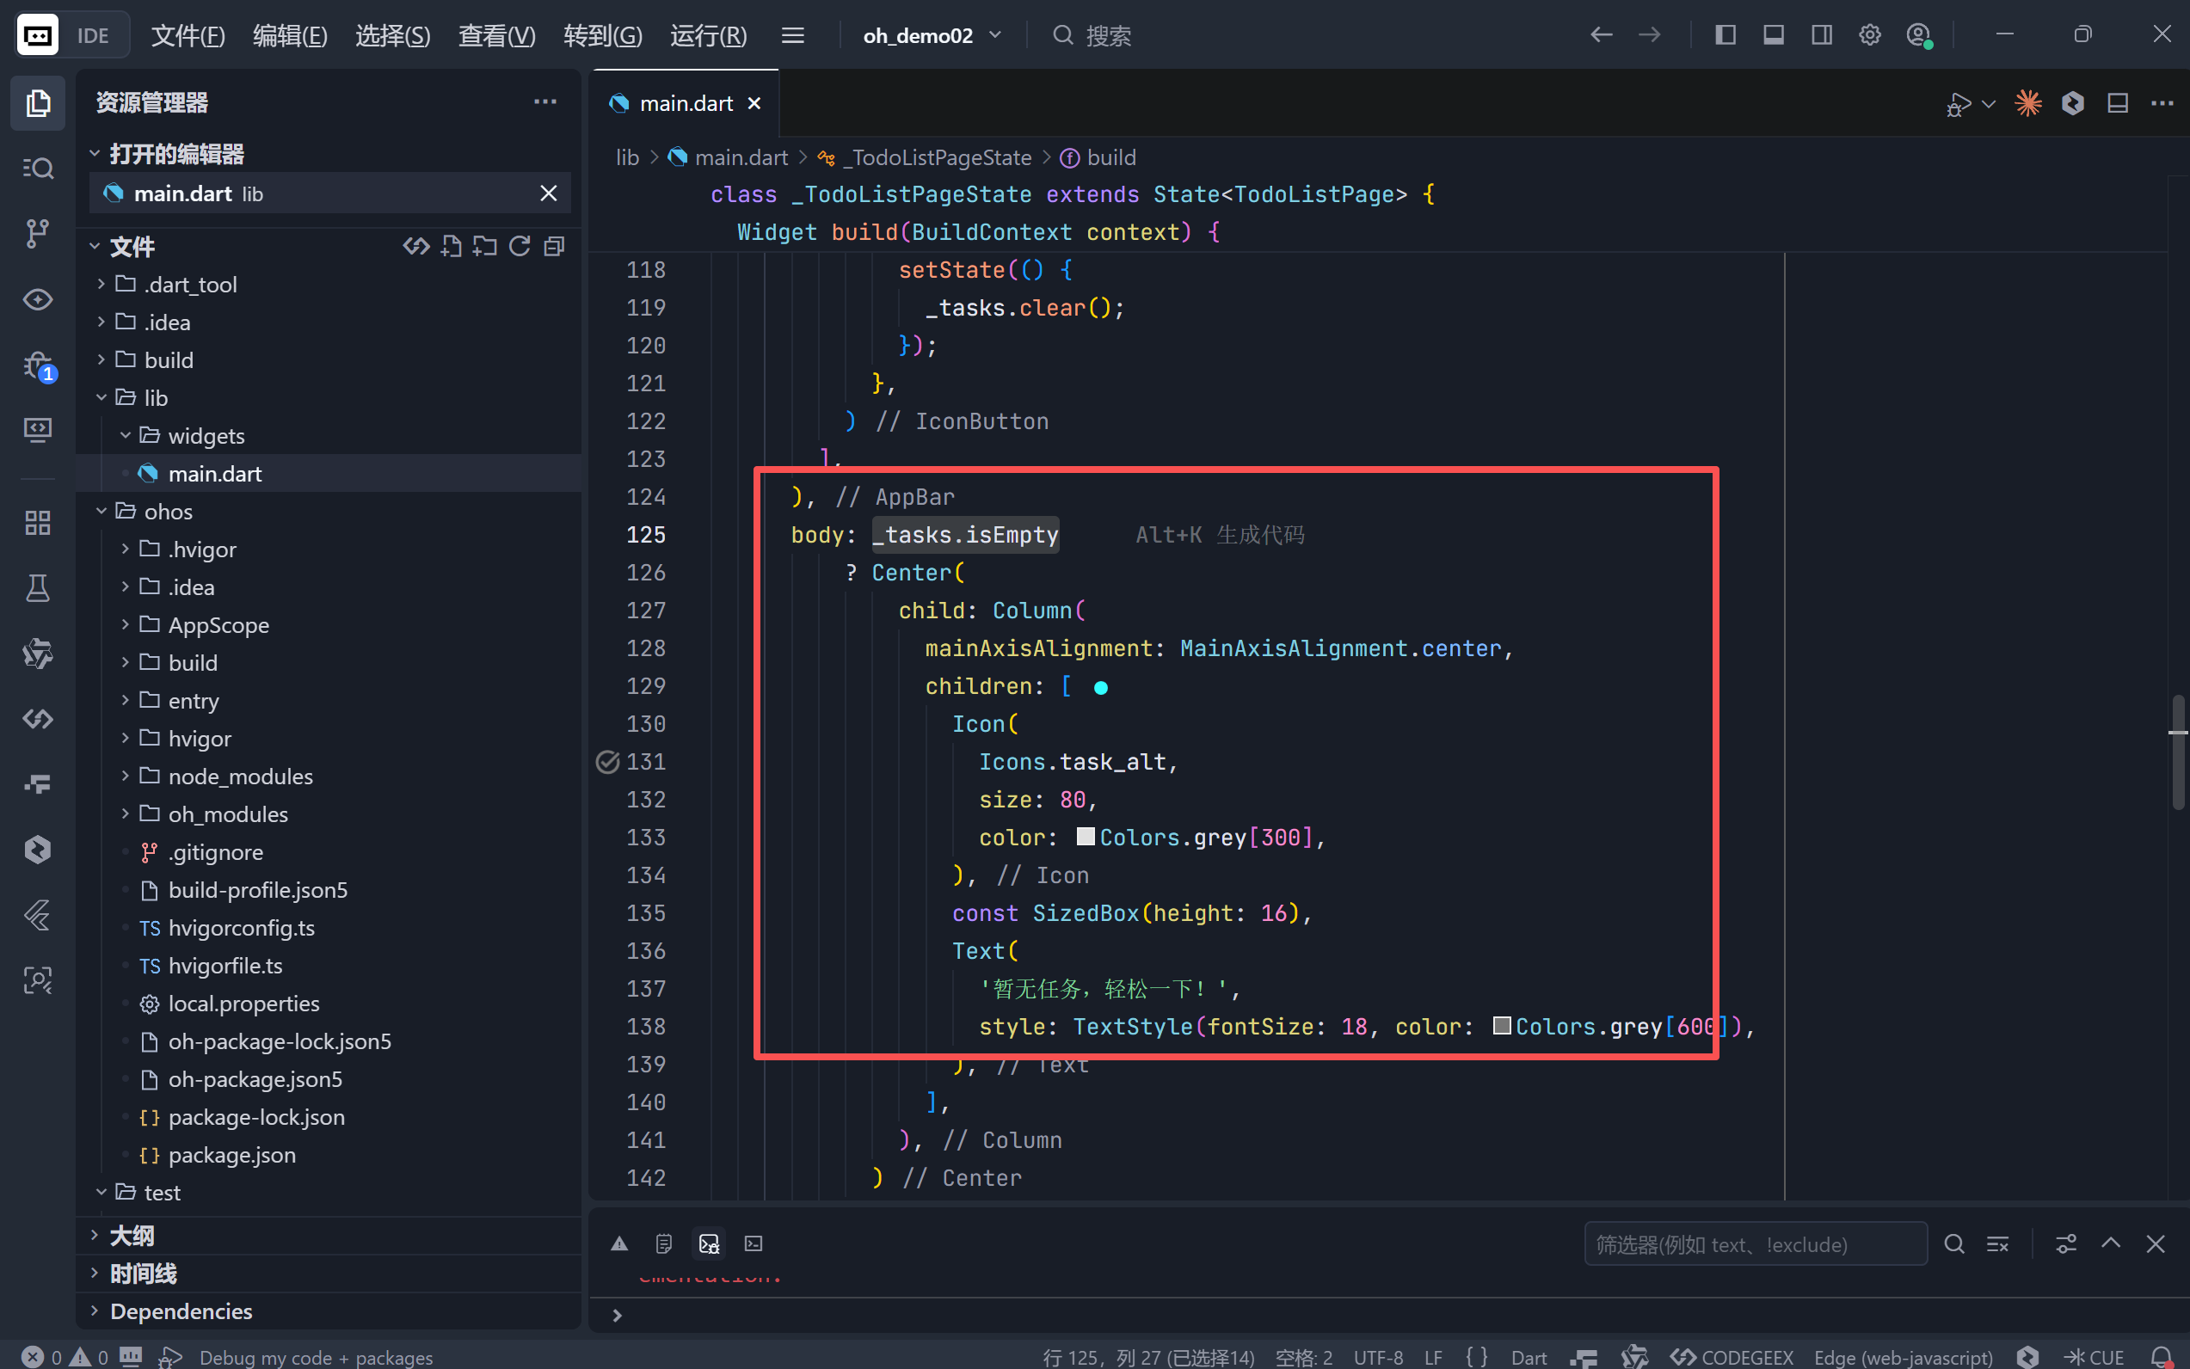Click the panel filter input field
Image resolution: width=2190 pixels, height=1369 pixels.
1755,1244
